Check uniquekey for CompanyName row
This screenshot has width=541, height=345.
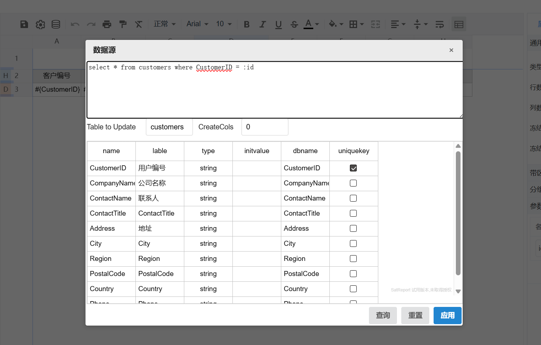[353, 183]
